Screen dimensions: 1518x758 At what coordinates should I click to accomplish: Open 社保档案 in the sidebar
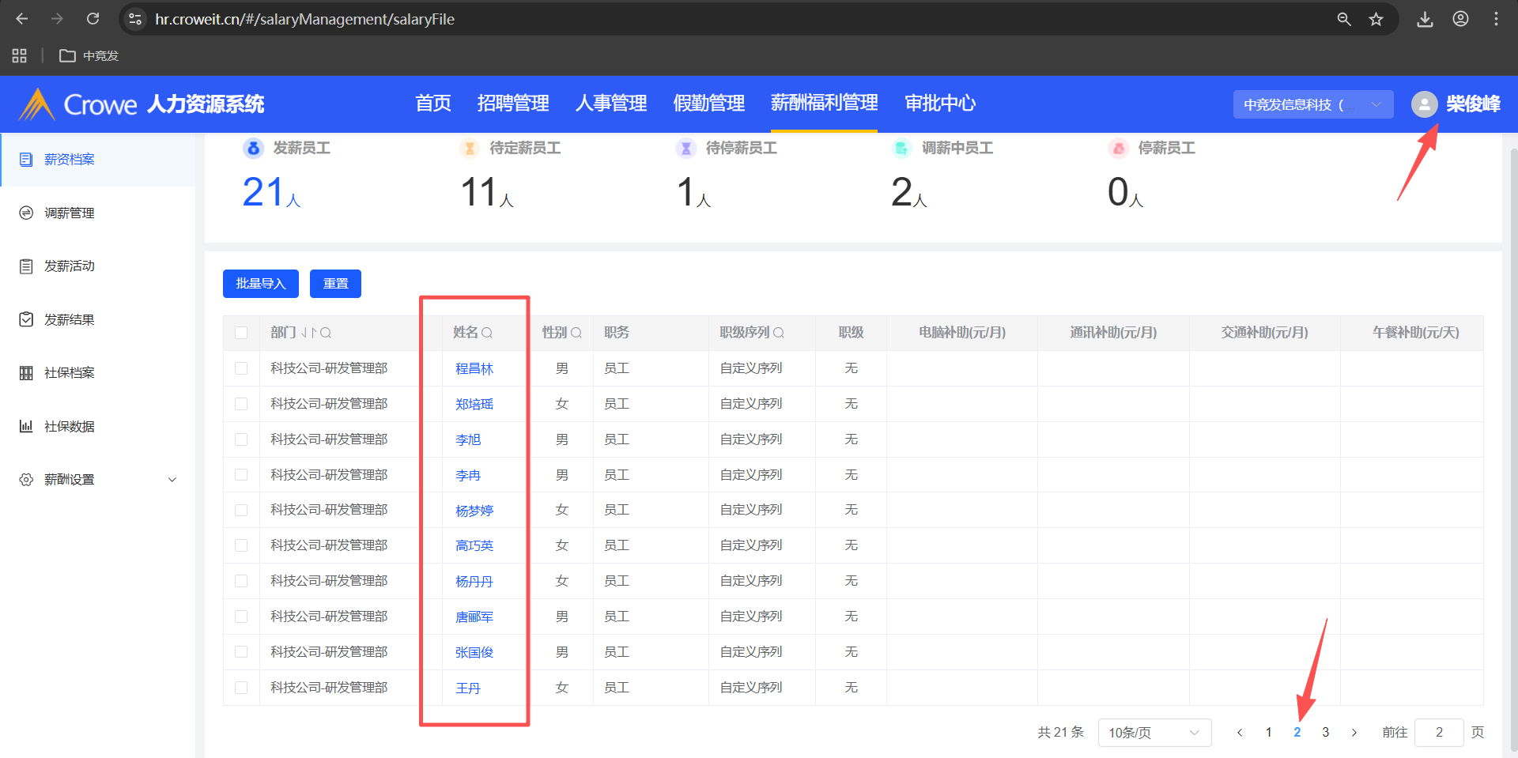(x=70, y=373)
